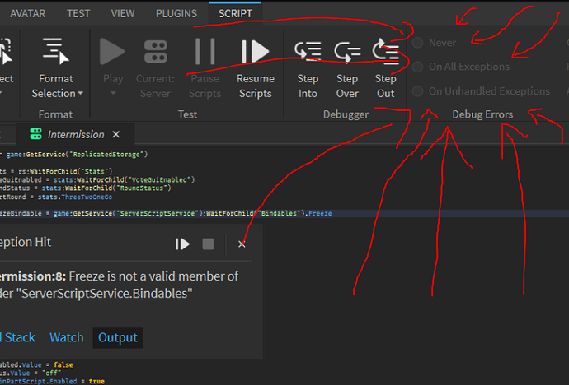Close the exception hit popup
569x385 pixels.
point(242,244)
